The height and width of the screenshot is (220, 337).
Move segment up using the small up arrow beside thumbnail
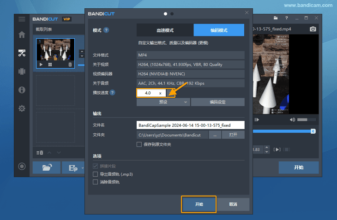[82, 52]
